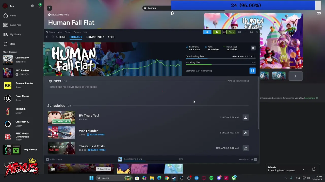Image resolution: width=325 pixels, height=182 pixels.
Task: Open Windows Start menu
Action: pos(91,178)
